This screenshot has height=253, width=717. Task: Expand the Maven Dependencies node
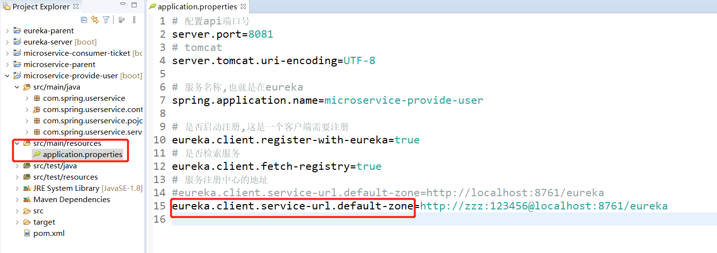(x=17, y=200)
